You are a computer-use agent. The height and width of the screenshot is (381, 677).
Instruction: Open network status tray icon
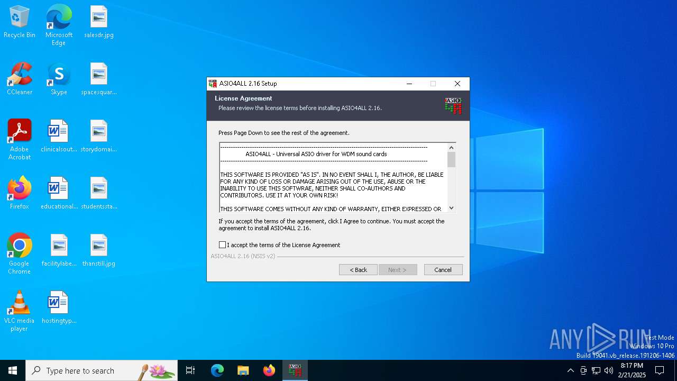coord(596,370)
